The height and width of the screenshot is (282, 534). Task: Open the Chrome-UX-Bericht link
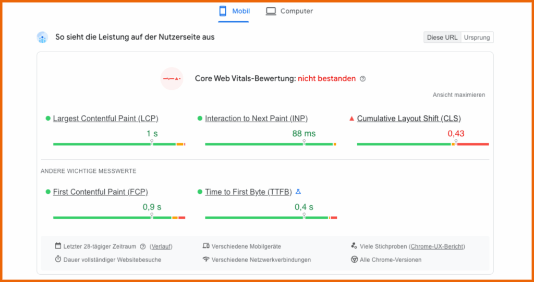(x=437, y=246)
